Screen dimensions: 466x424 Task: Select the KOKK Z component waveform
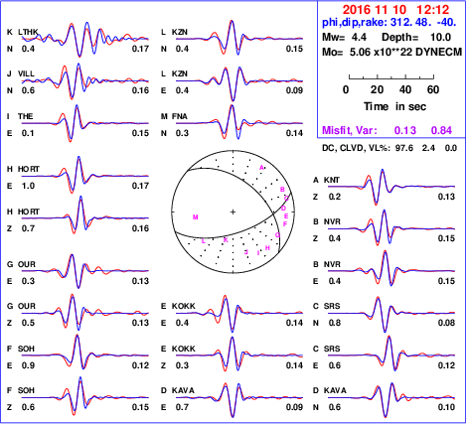coord(239,355)
